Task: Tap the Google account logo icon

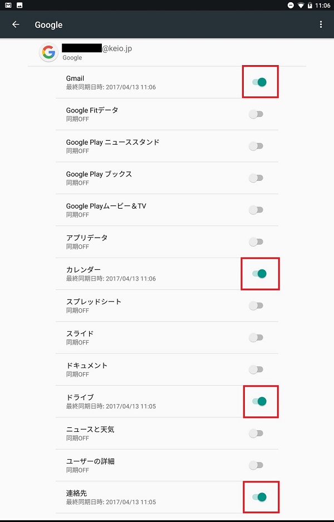Action: click(x=48, y=52)
